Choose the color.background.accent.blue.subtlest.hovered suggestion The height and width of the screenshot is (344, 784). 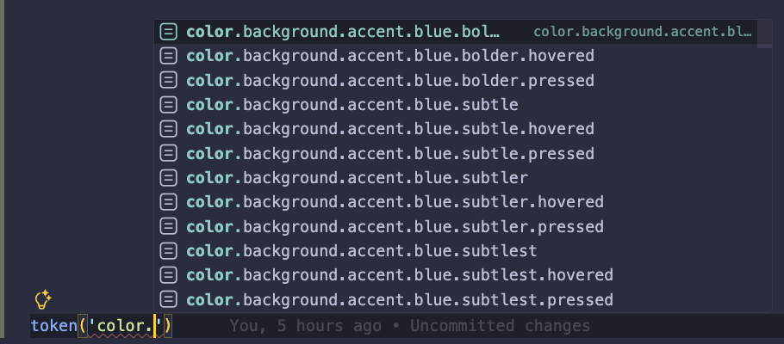coord(399,275)
